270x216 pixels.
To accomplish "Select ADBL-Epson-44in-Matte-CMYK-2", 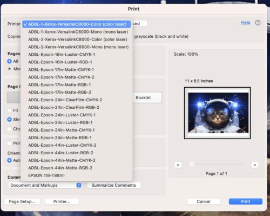I will coord(77,160).
